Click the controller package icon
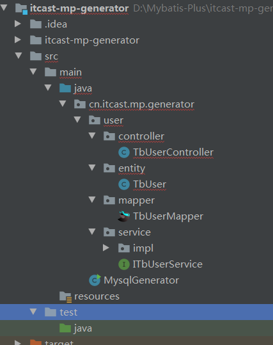The width and height of the screenshot is (273, 345). [x=109, y=136]
